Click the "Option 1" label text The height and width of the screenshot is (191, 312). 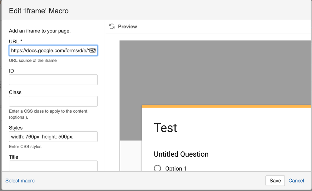coord(176,169)
